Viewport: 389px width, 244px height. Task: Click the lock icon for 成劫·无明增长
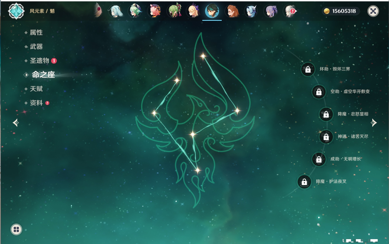319,159
